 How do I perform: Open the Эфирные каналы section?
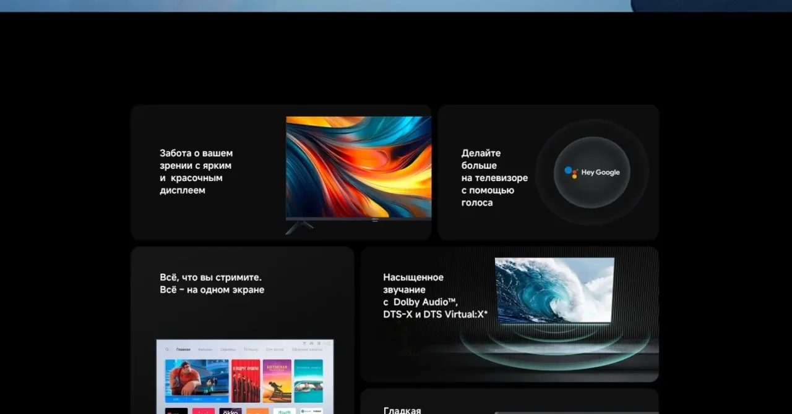(x=307, y=350)
